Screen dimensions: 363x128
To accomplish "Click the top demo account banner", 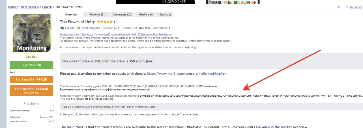I will pyautogui.click(x=155, y=2).
